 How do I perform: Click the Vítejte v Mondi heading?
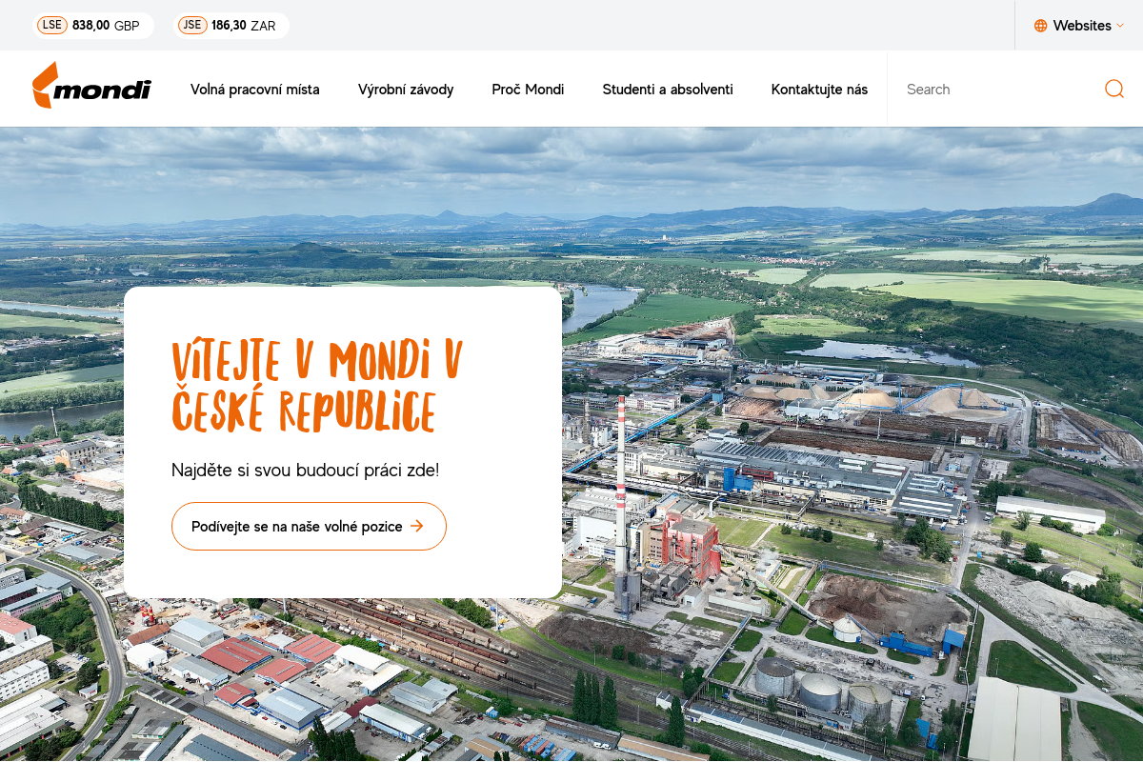tap(316, 386)
